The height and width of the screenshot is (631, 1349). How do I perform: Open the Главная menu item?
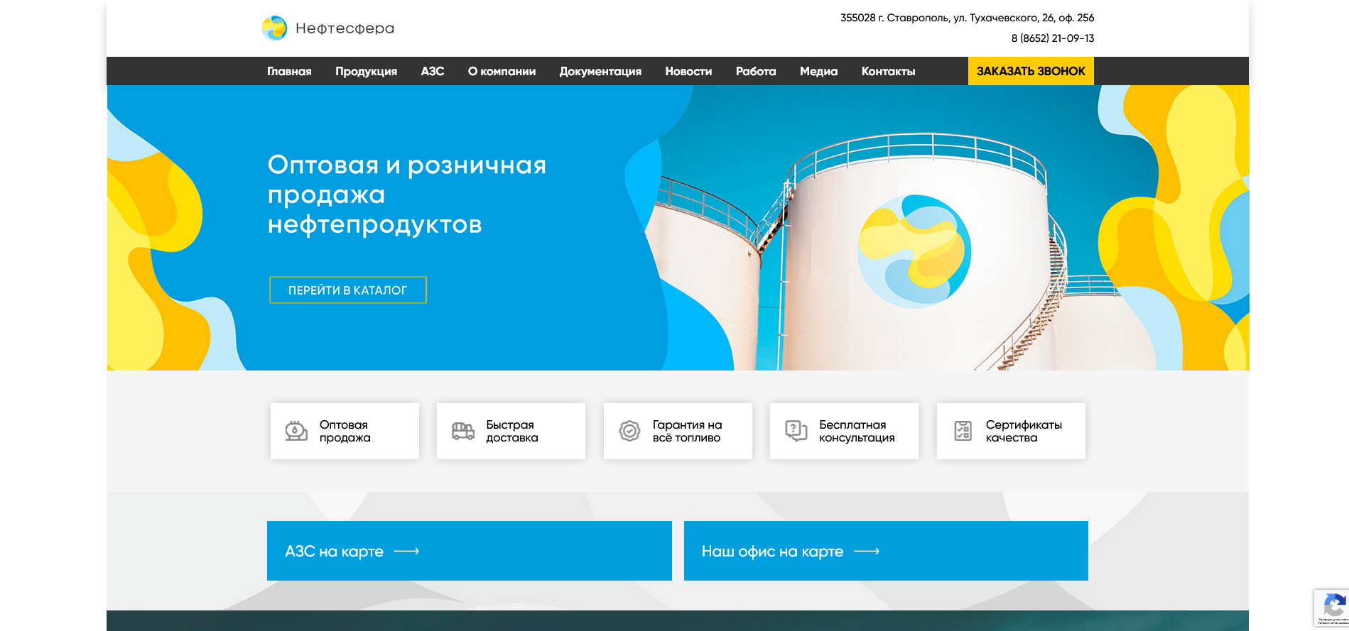click(x=289, y=71)
